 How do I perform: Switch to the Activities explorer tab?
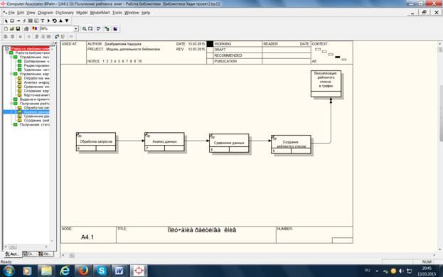pyautogui.click(x=12, y=254)
